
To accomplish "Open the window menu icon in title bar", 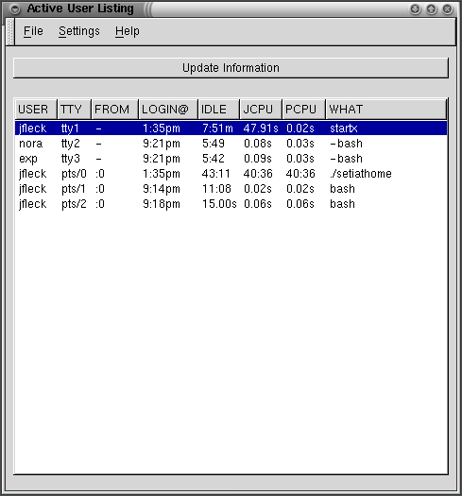I will [15, 9].
